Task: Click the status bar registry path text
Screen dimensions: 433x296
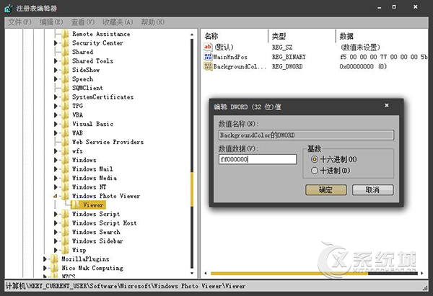Action: [126, 286]
